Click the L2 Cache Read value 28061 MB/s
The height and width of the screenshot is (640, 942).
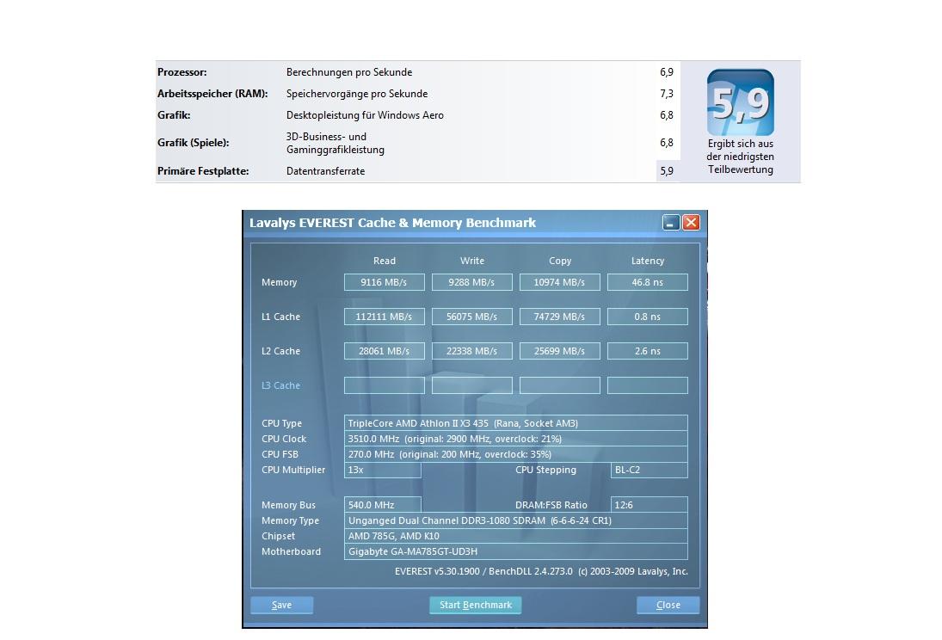point(384,351)
